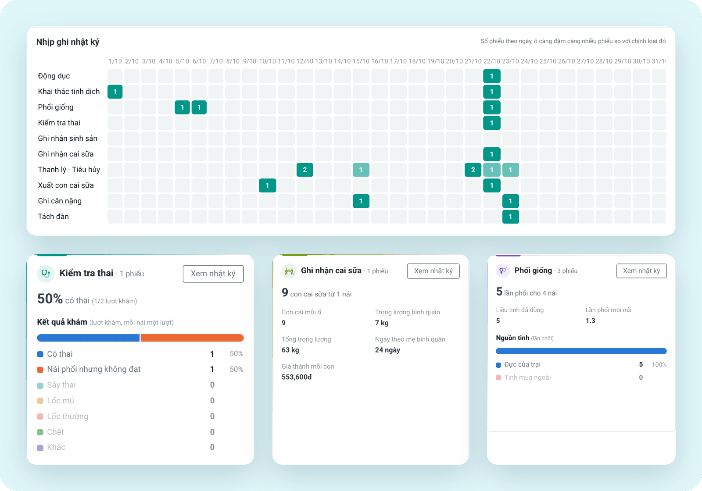Image resolution: width=702 pixels, height=491 pixels.
Task: Click the pink Lốc thường legend swatch
Action: click(x=40, y=416)
